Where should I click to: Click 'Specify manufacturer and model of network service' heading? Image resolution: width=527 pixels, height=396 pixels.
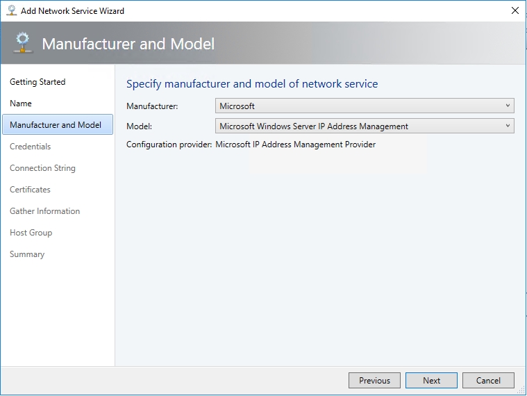click(x=252, y=83)
